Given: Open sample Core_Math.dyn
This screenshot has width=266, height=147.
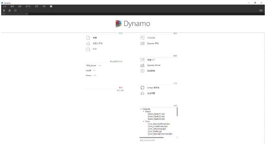Looking at the screenshot, I should coord(155,131).
